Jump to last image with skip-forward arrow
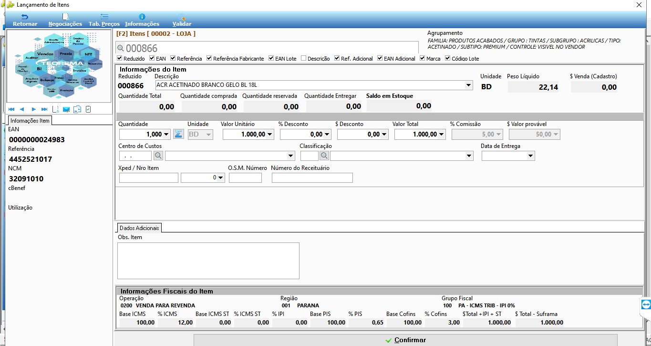The width and height of the screenshot is (651, 346). [x=44, y=109]
